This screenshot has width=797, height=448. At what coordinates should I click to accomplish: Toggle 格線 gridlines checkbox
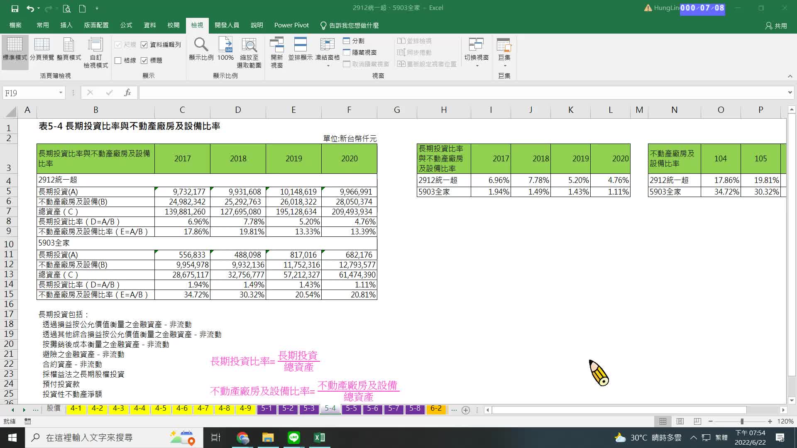(118, 61)
